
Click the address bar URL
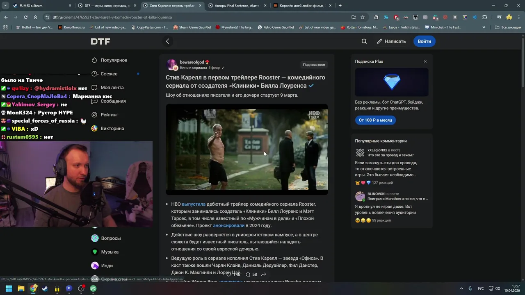pos(112,17)
